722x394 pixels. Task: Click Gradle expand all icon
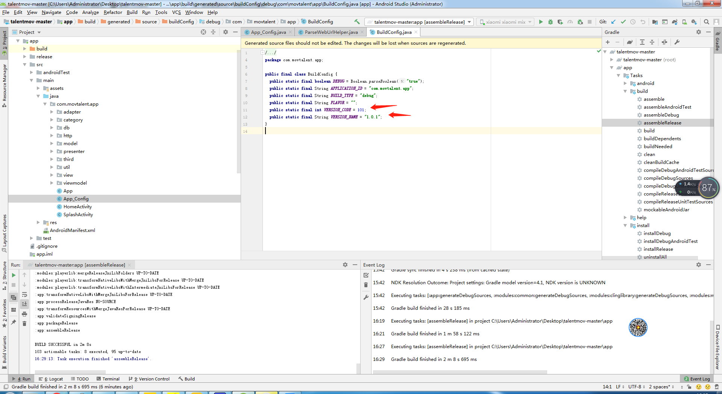(x=642, y=42)
